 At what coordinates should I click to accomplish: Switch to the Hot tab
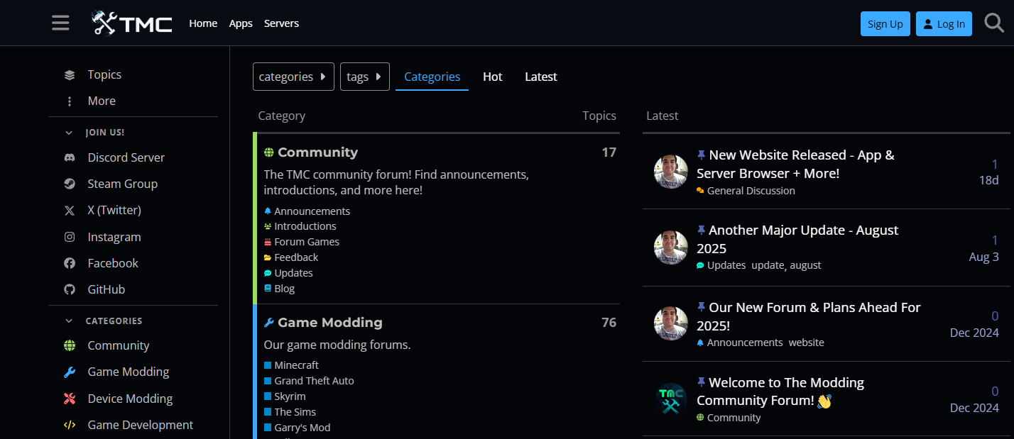[x=493, y=77]
